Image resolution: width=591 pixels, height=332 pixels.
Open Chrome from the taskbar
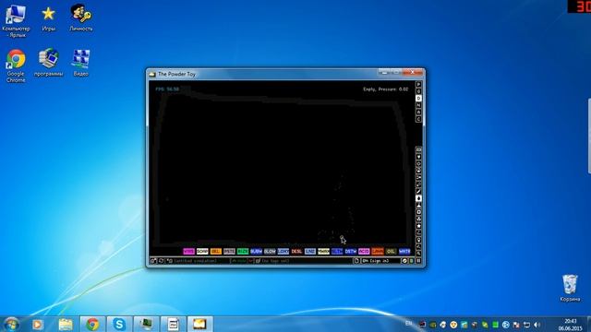[92, 324]
